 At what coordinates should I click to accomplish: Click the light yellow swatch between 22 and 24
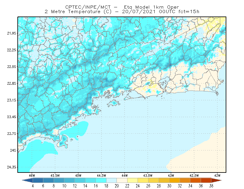(x=132, y=180)
